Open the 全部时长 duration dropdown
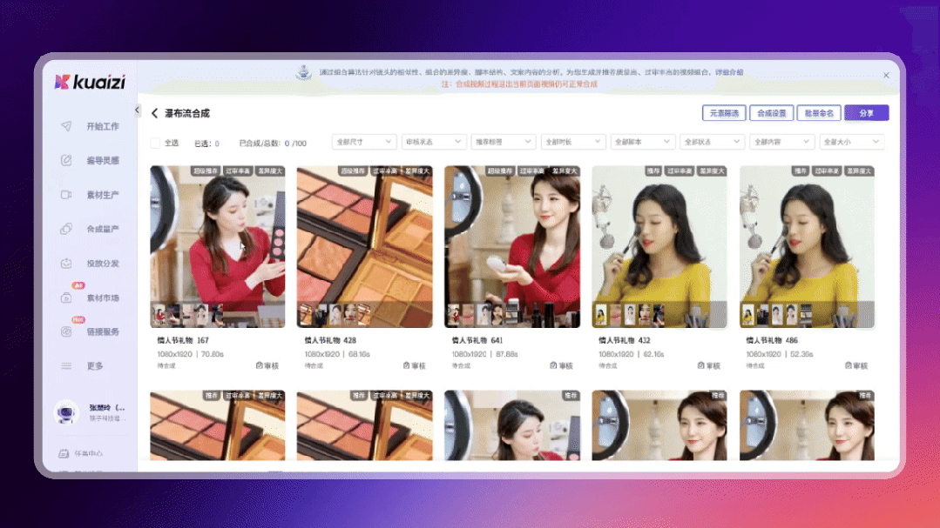This screenshot has height=528, width=940. pyautogui.click(x=573, y=142)
